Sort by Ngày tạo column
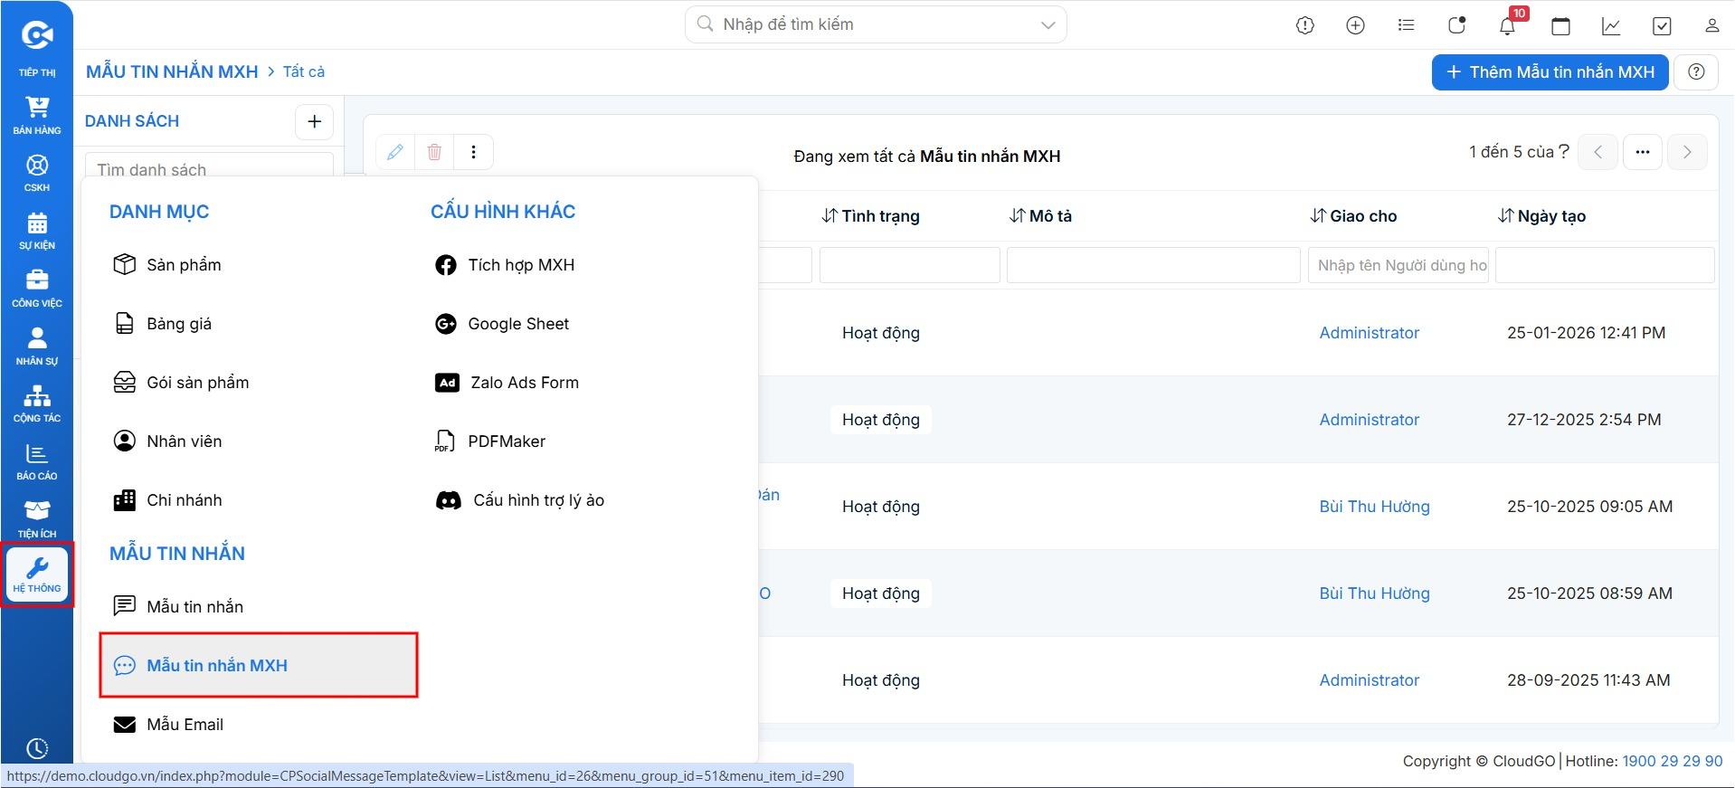This screenshot has height=788, width=1735. click(1541, 215)
